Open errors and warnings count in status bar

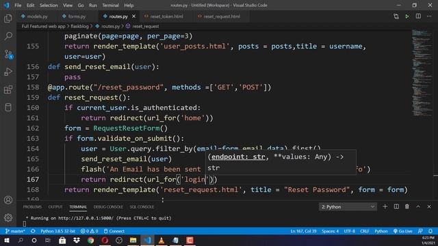pyautogui.click(x=90, y=231)
